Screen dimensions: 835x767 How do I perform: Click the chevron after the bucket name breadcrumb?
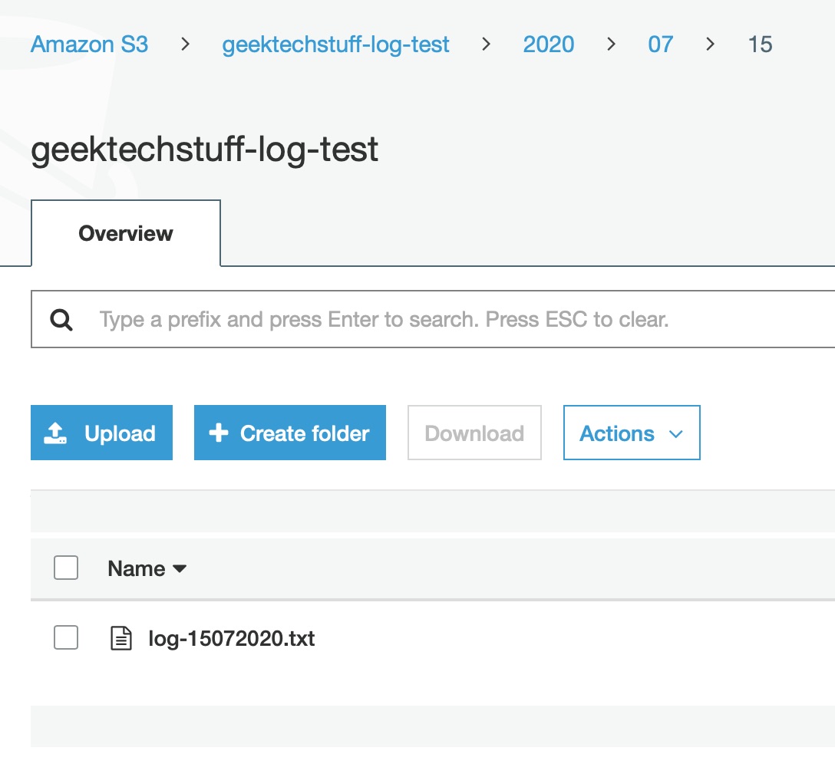[x=487, y=44]
